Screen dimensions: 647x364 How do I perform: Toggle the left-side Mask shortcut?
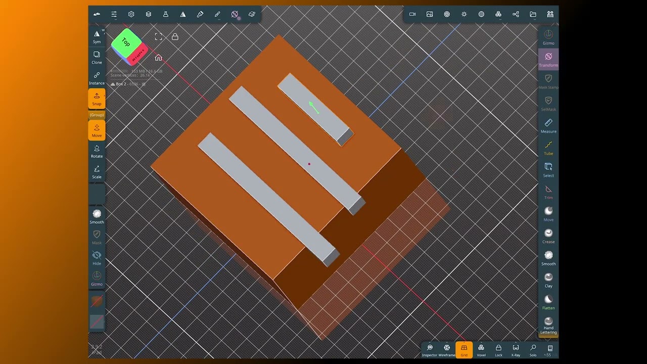pyautogui.click(x=97, y=238)
